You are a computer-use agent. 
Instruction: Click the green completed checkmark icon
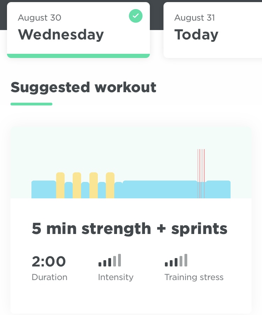tap(136, 16)
